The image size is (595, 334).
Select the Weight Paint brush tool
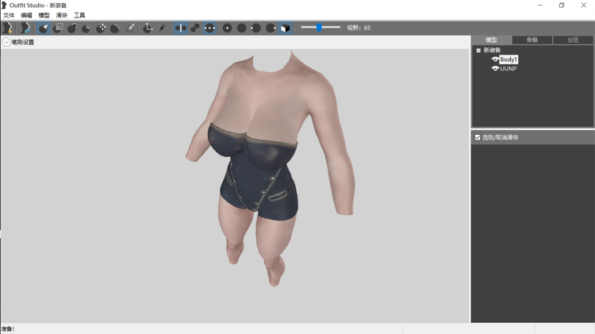tap(131, 28)
